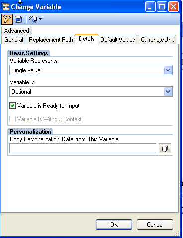Select the Advanced tab

click(16, 31)
